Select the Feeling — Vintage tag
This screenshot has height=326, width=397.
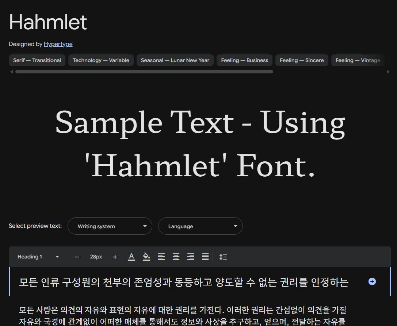358,60
